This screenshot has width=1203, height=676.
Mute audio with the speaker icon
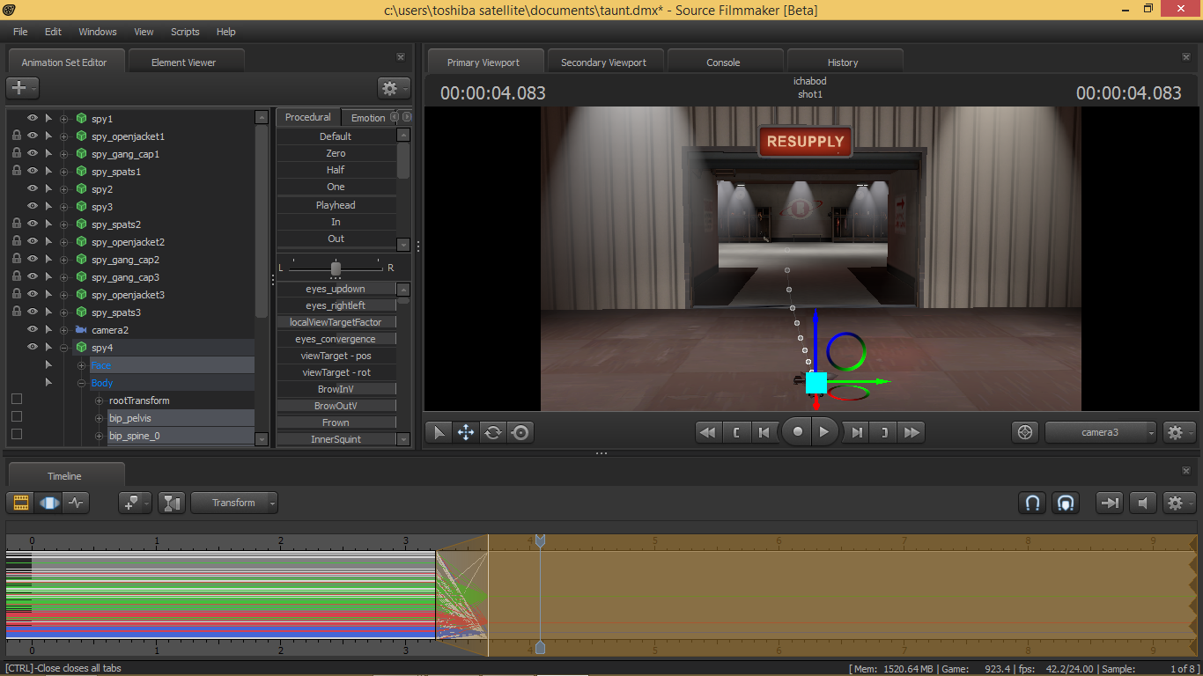(x=1142, y=503)
